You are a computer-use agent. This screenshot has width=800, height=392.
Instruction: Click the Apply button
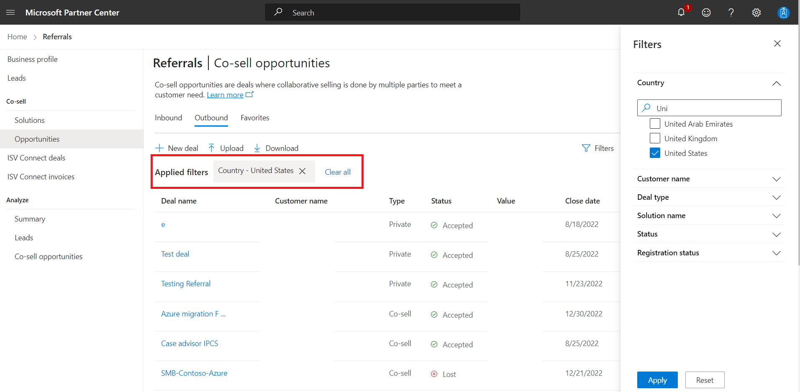pos(657,380)
